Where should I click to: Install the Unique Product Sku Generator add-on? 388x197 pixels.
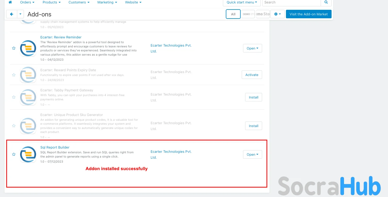254,126
